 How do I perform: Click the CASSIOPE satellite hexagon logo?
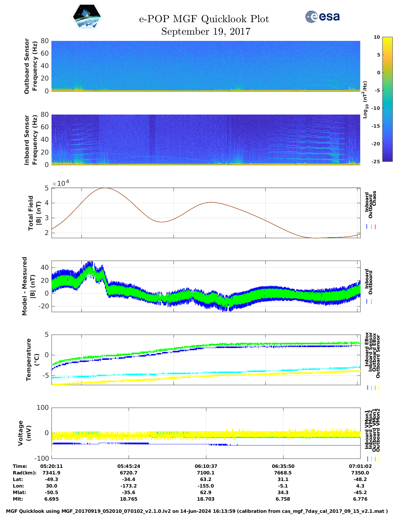pos(87,17)
